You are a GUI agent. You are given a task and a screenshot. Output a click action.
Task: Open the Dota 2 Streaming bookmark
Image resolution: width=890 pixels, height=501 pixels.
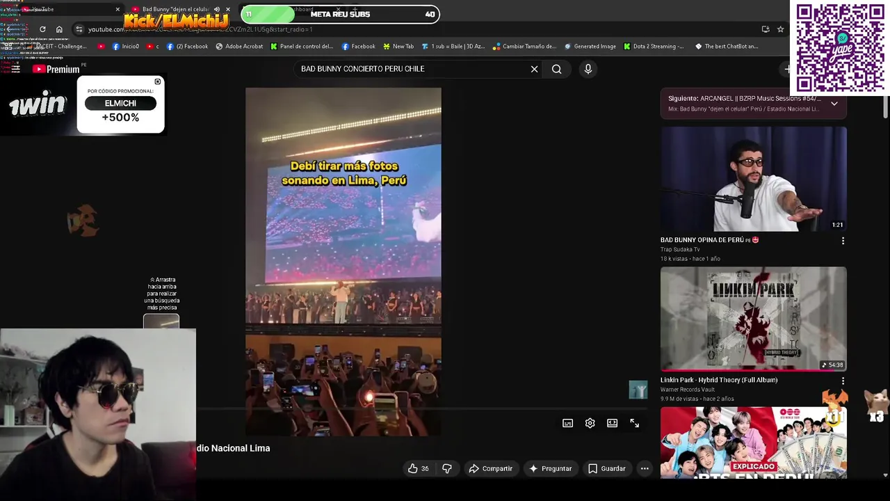(654, 47)
